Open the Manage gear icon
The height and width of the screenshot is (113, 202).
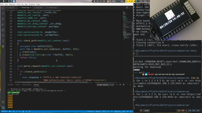3,107
